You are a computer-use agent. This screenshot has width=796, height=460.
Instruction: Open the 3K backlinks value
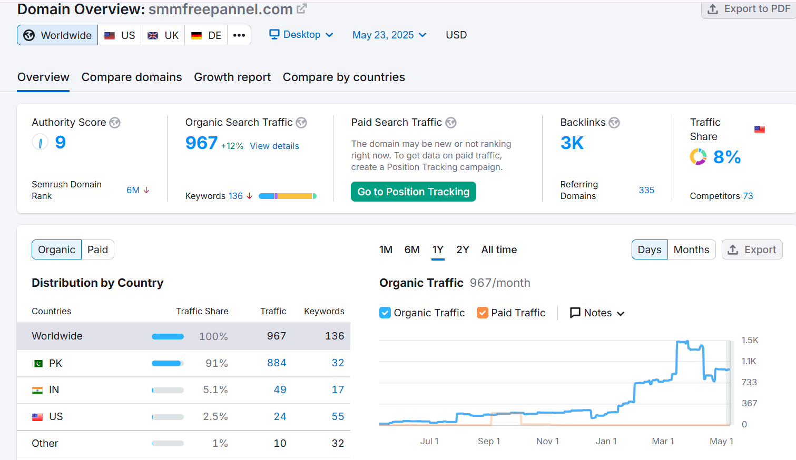coord(572,143)
